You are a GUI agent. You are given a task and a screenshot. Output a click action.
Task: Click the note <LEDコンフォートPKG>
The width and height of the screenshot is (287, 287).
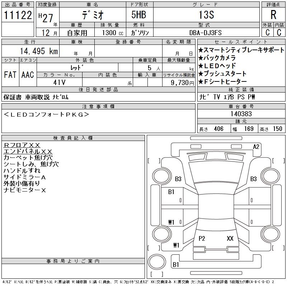(46, 114)
